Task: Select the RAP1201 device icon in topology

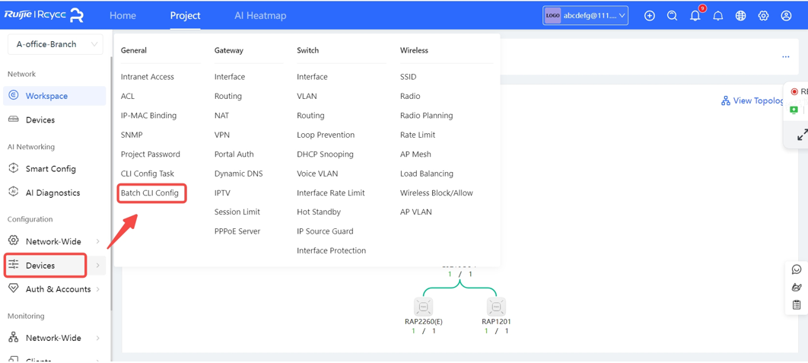Action: tap(496, 306)
